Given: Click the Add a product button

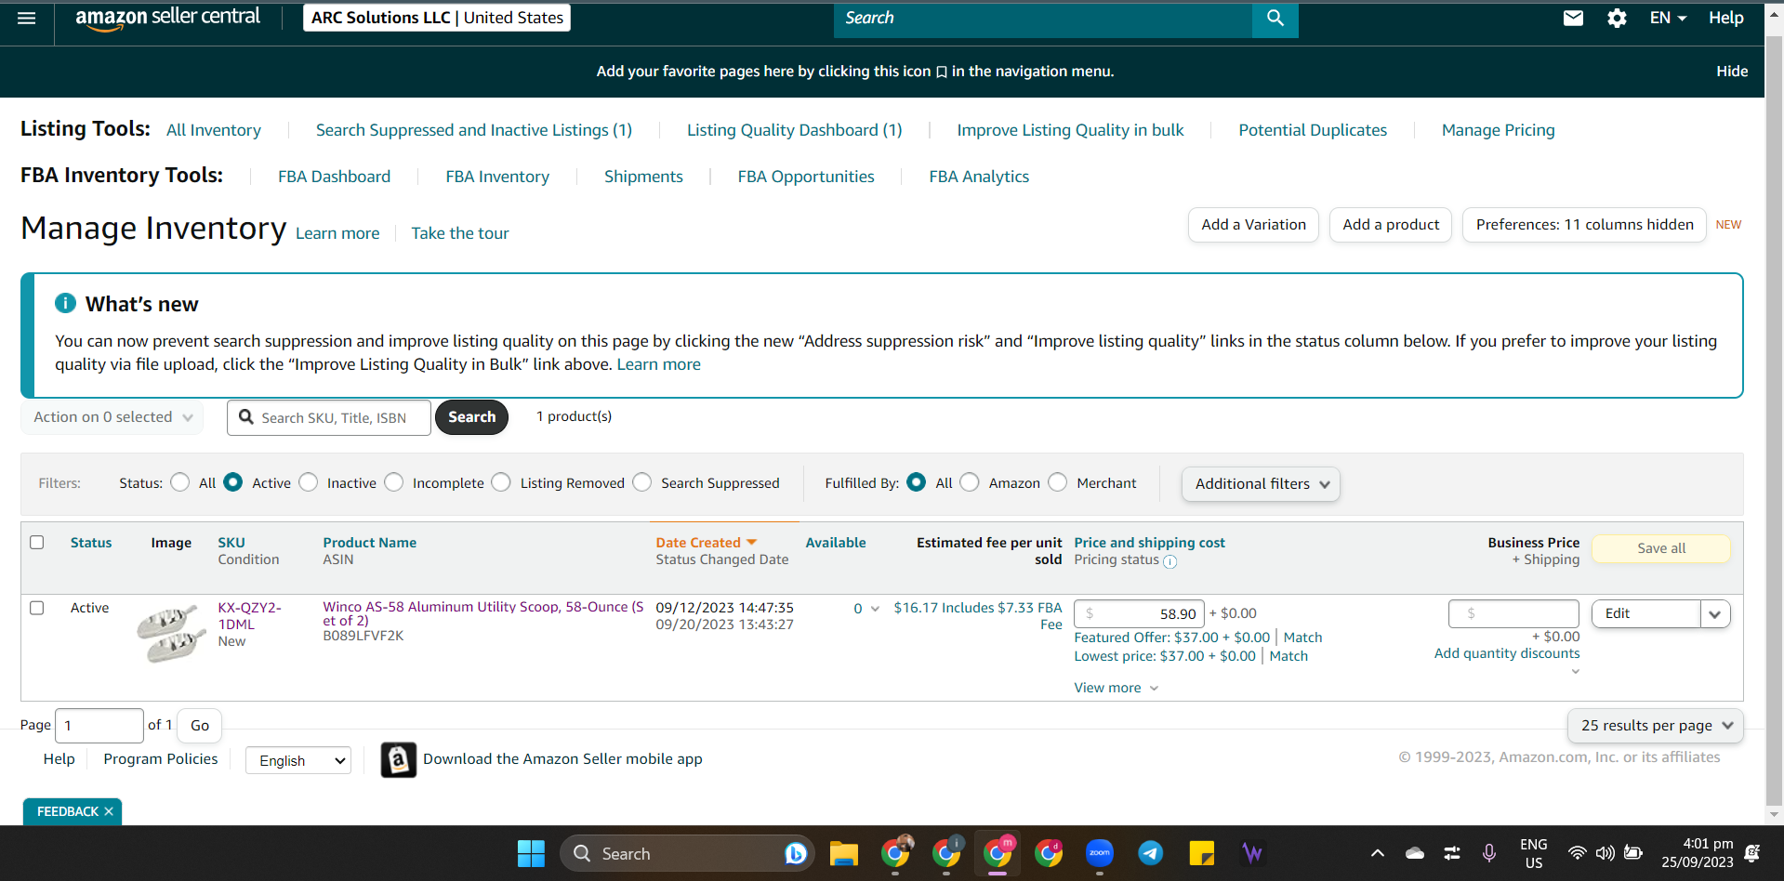Looking at the screenshot, I should [x=1391, y=225].
